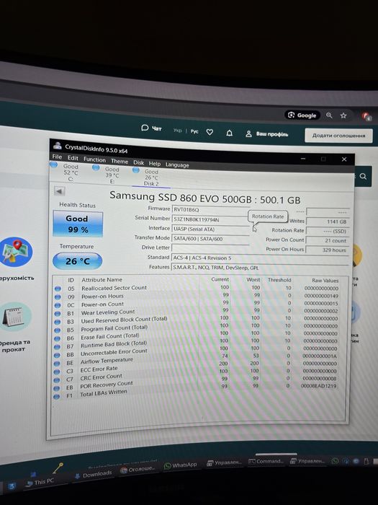Open This PC from the taskbar

click(x=40, y=482)
